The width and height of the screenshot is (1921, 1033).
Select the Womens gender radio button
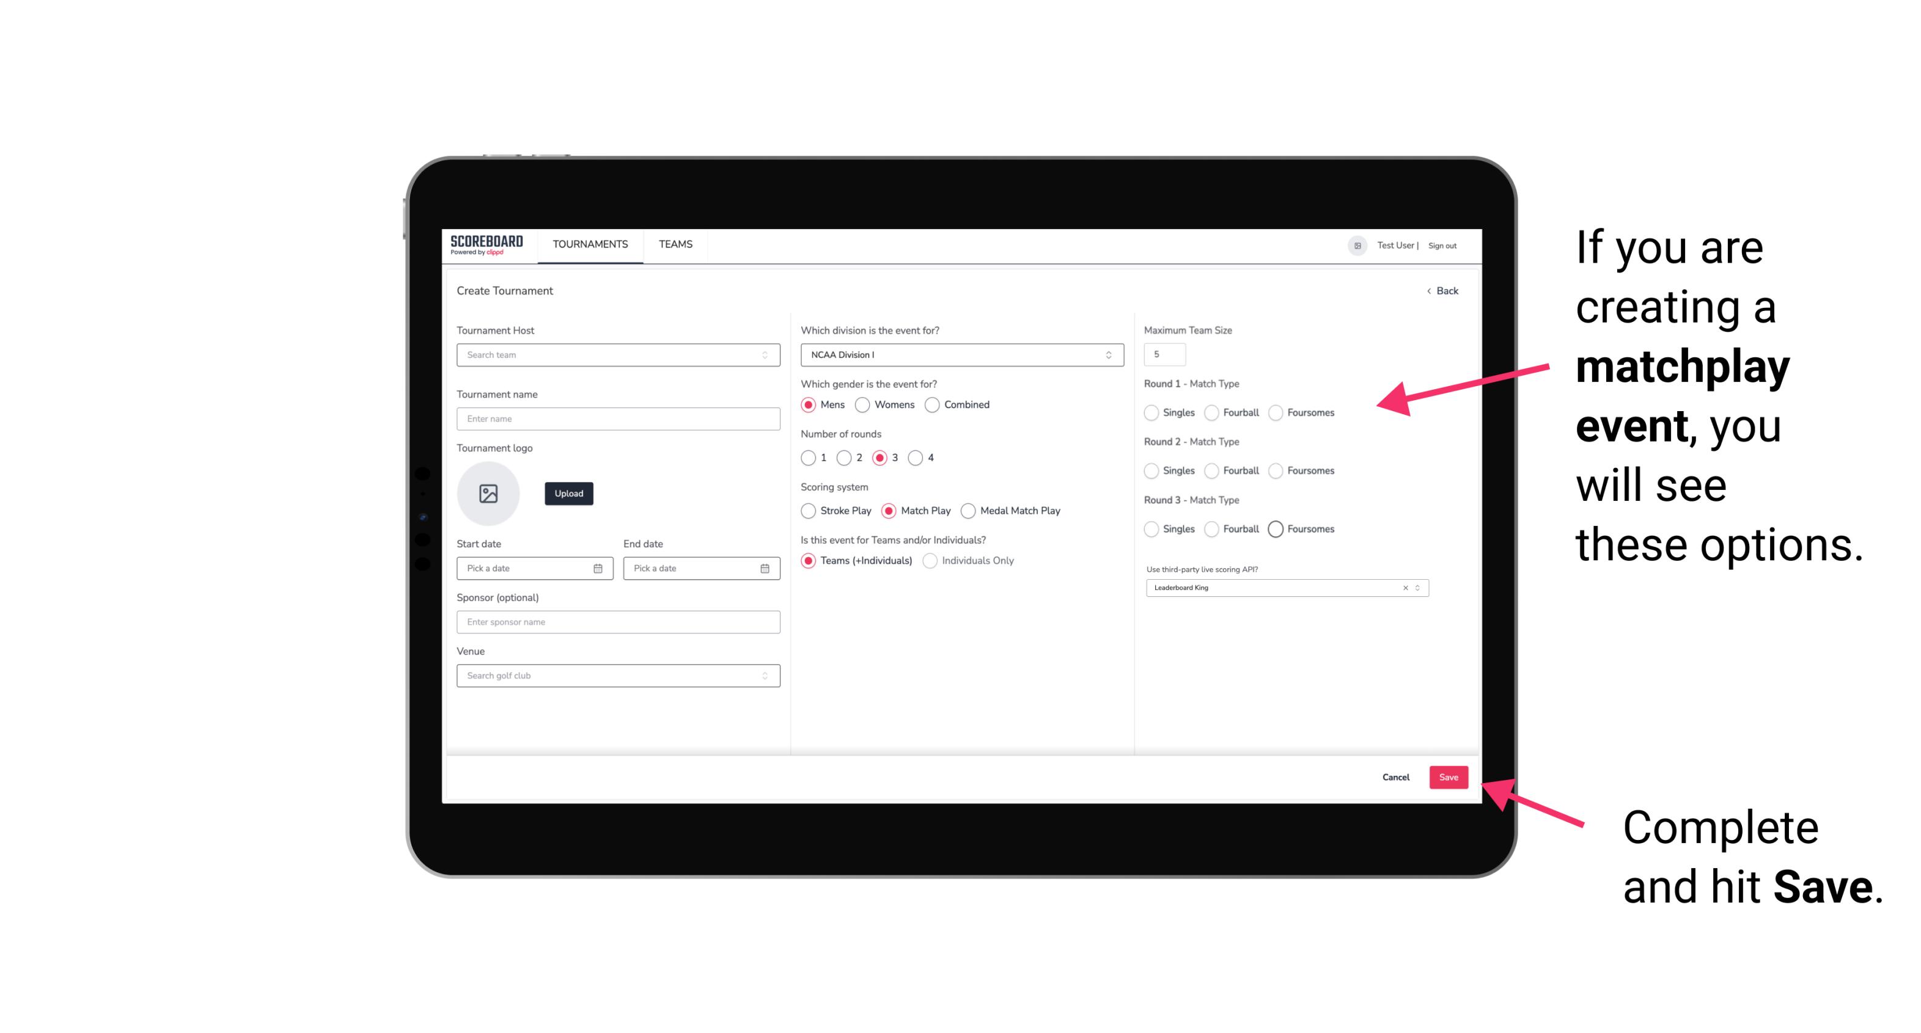pos(862,404)
